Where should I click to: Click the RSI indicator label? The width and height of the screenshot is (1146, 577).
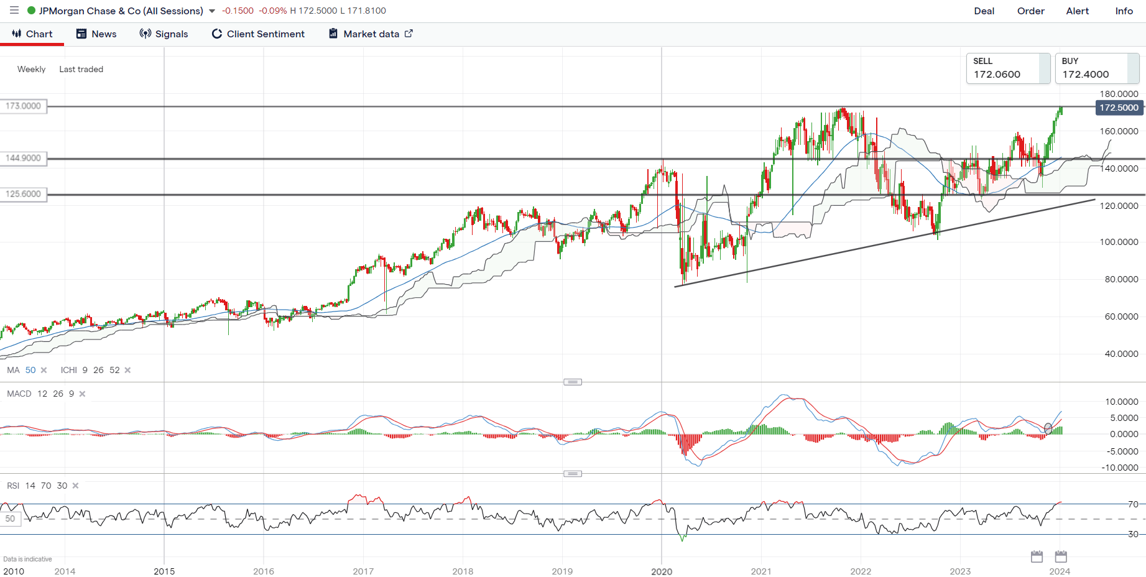coord(13,486)
